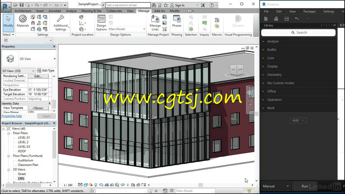Screen dimensions: 345x194
Task: Select the Modify tool
Action: (x=8, y=22)
